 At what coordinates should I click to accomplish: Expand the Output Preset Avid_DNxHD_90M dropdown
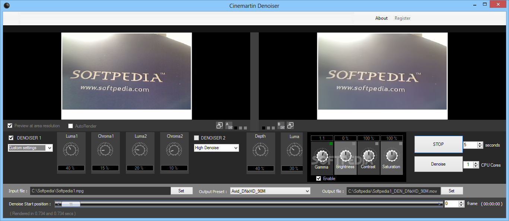click(x=270, y=191)
